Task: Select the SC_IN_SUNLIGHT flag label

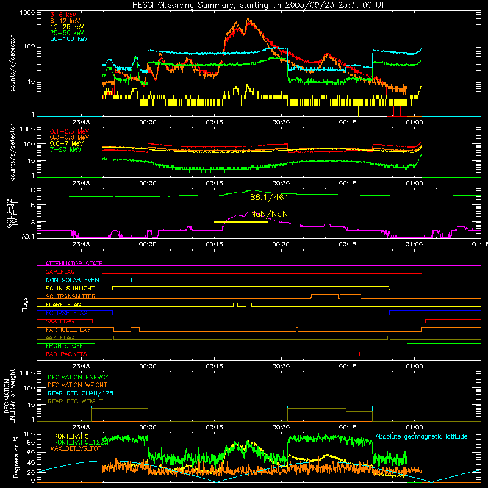Action: (70, 288)
